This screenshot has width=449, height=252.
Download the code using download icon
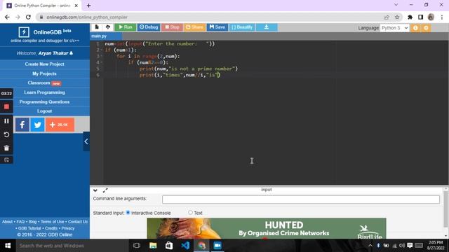(x=267, y=27)
